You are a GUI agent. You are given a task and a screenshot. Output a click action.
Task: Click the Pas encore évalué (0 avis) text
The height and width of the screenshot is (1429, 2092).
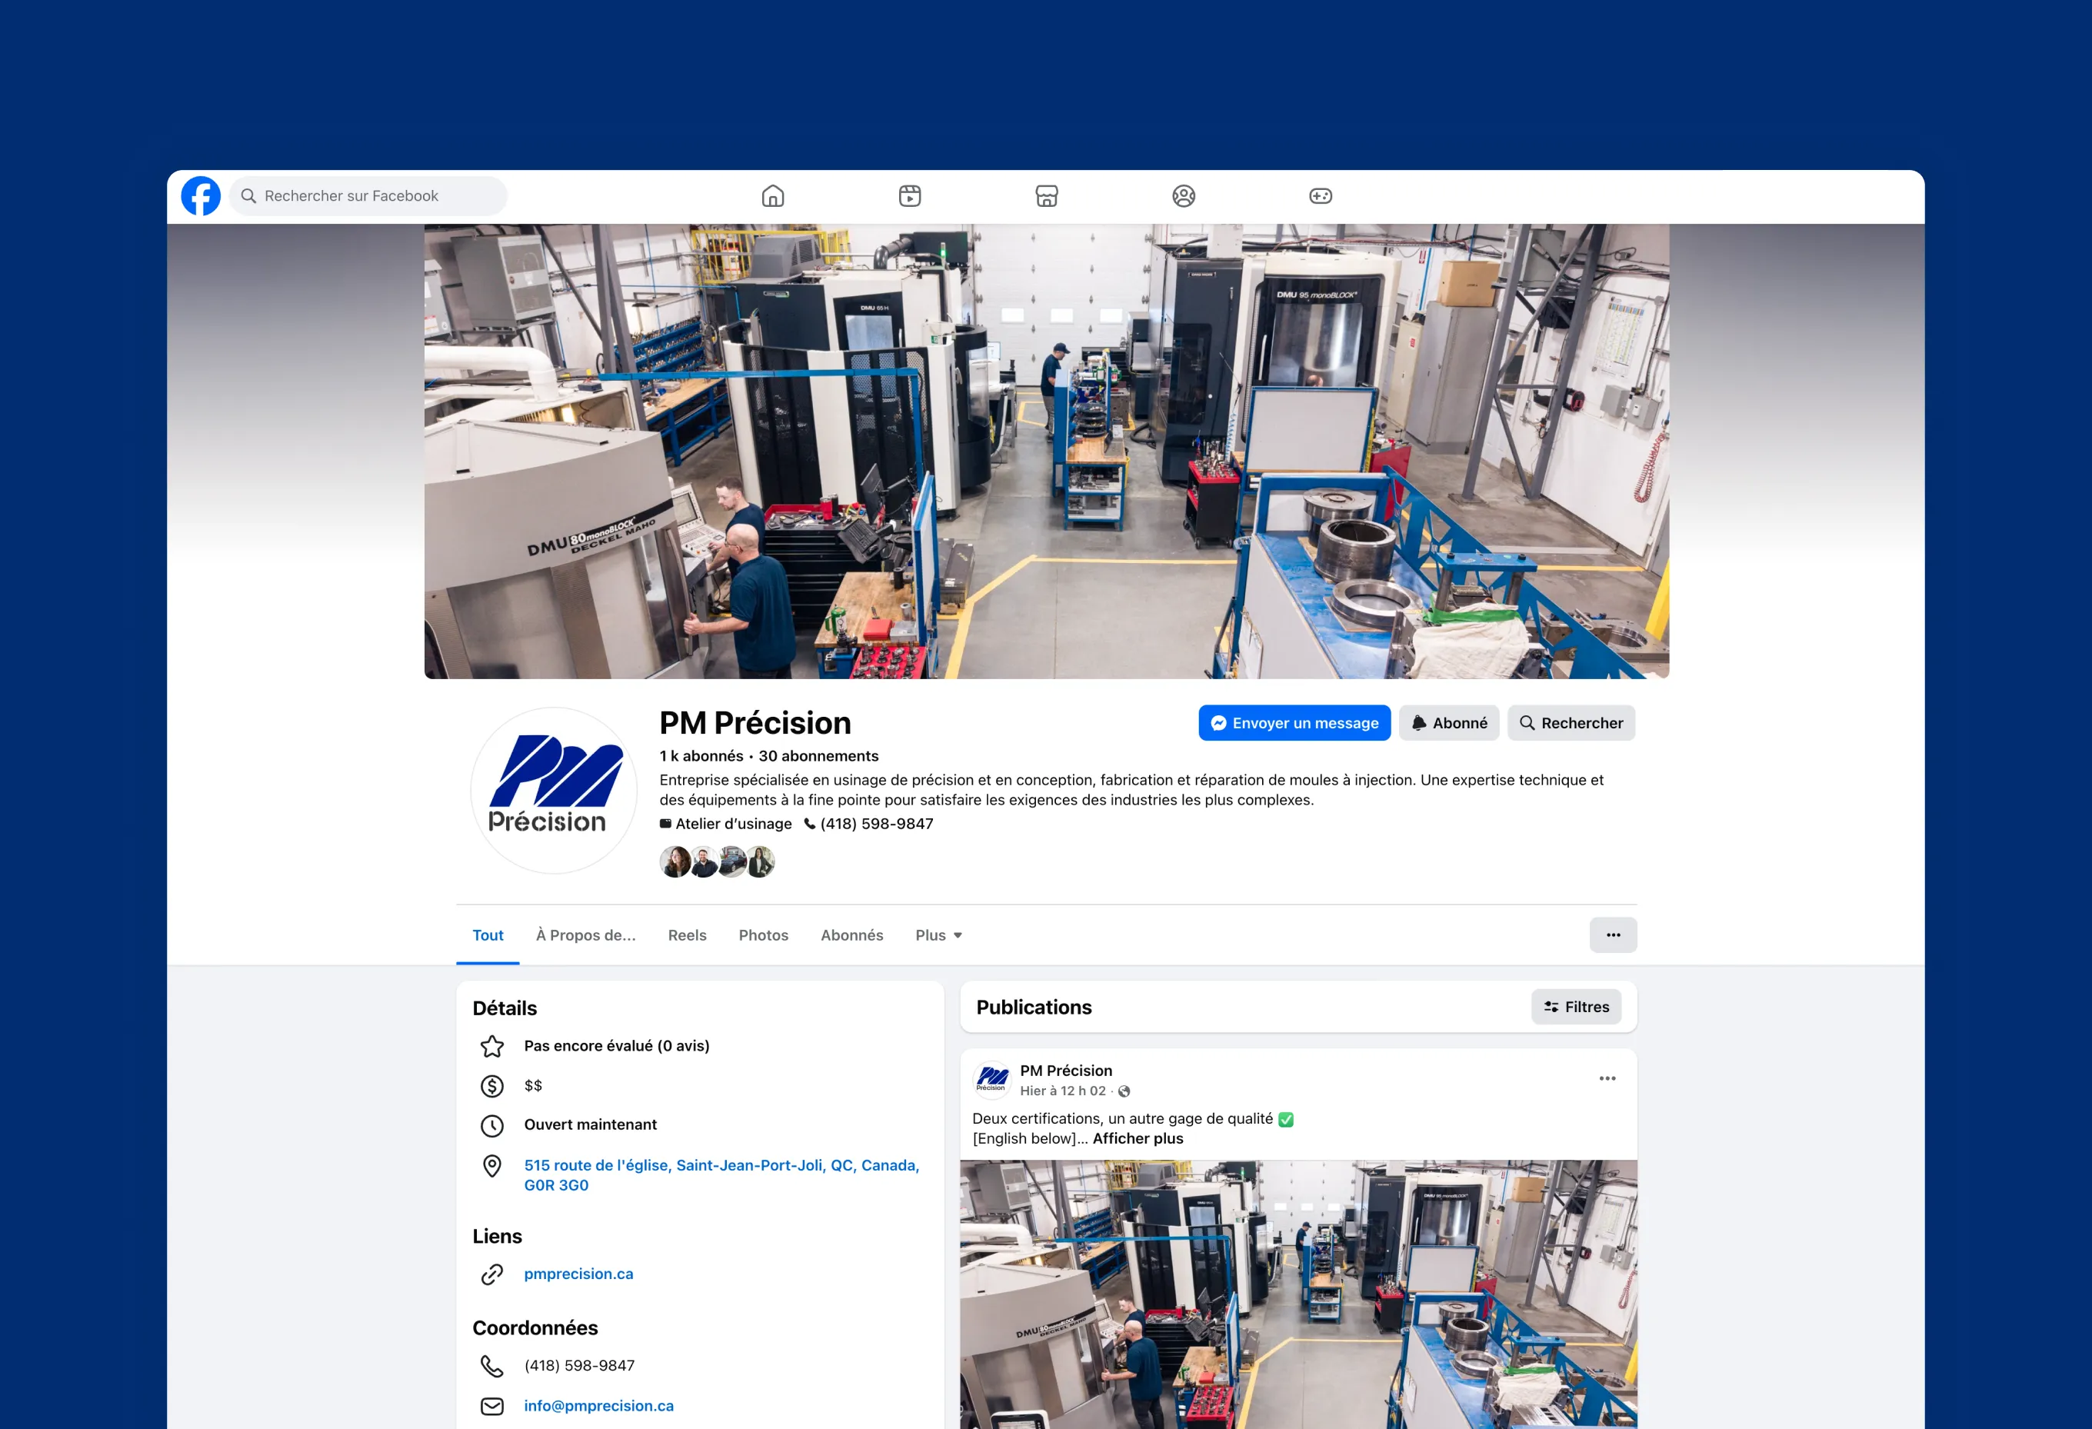click(x=617, y=1046)
